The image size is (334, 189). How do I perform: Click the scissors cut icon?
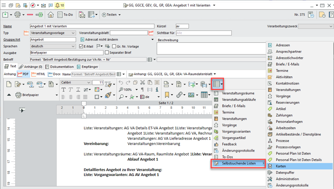[x=142, y=83]
